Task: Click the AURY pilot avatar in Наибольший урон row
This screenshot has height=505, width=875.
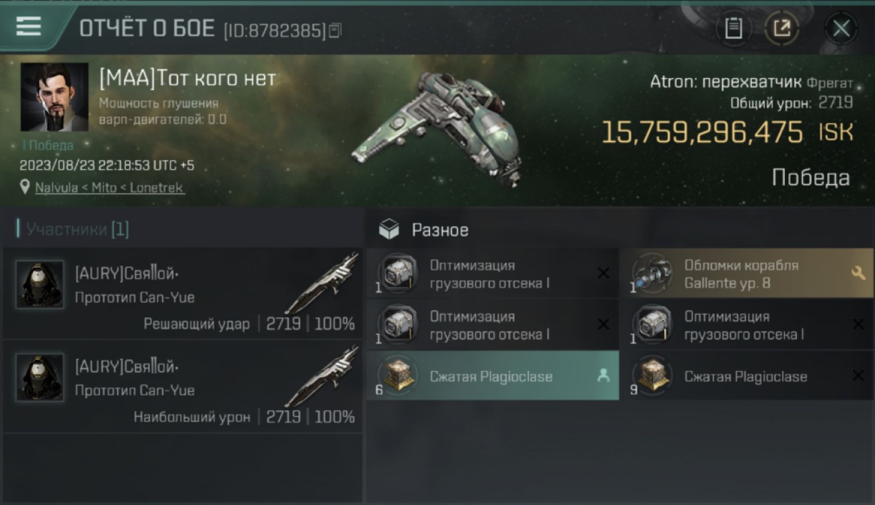Action: coord(40,378)
